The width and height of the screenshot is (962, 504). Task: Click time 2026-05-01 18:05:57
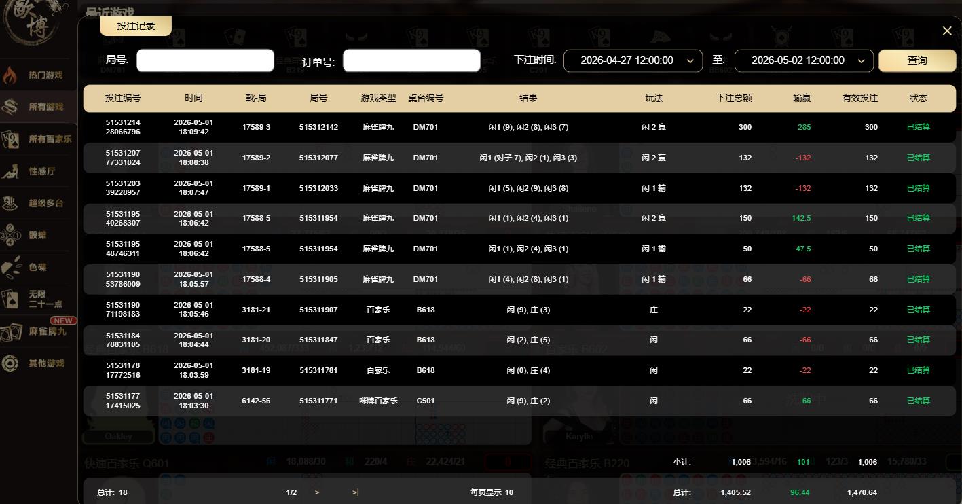click(x=193, y=279)
